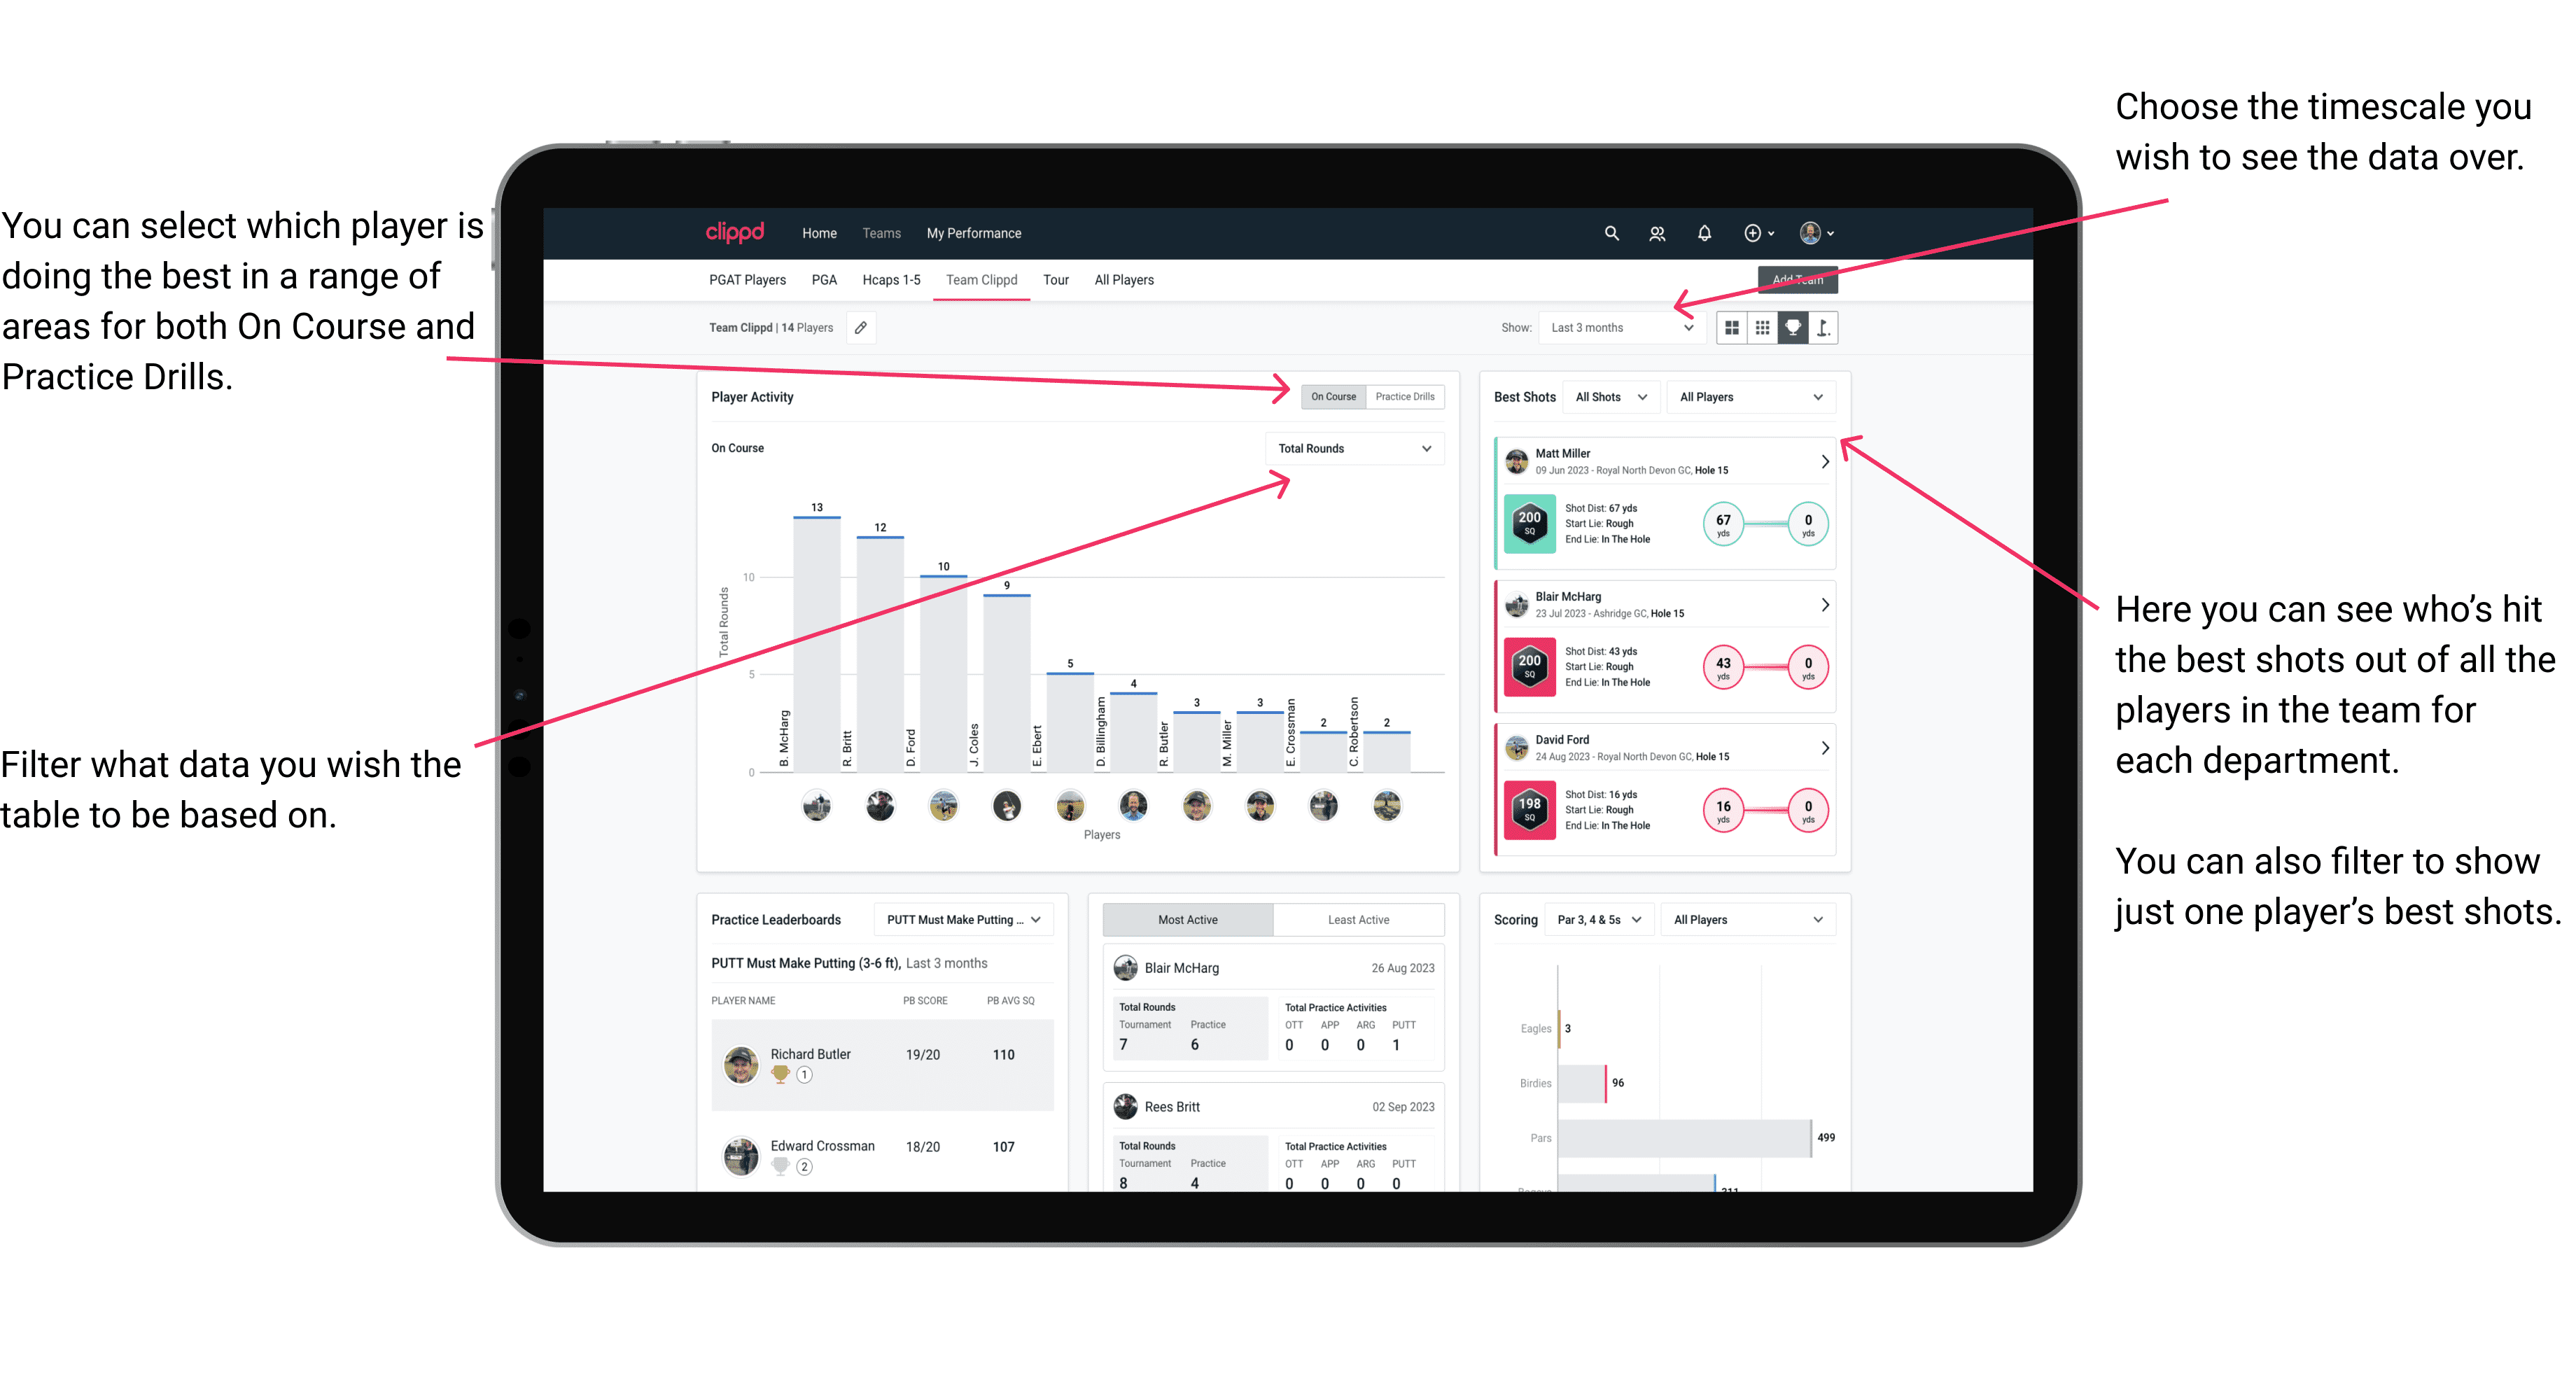Switch to On Course activity view
Image resolution: width=2576 pixels, height=1386 pixels.
tap(1336, 396)
